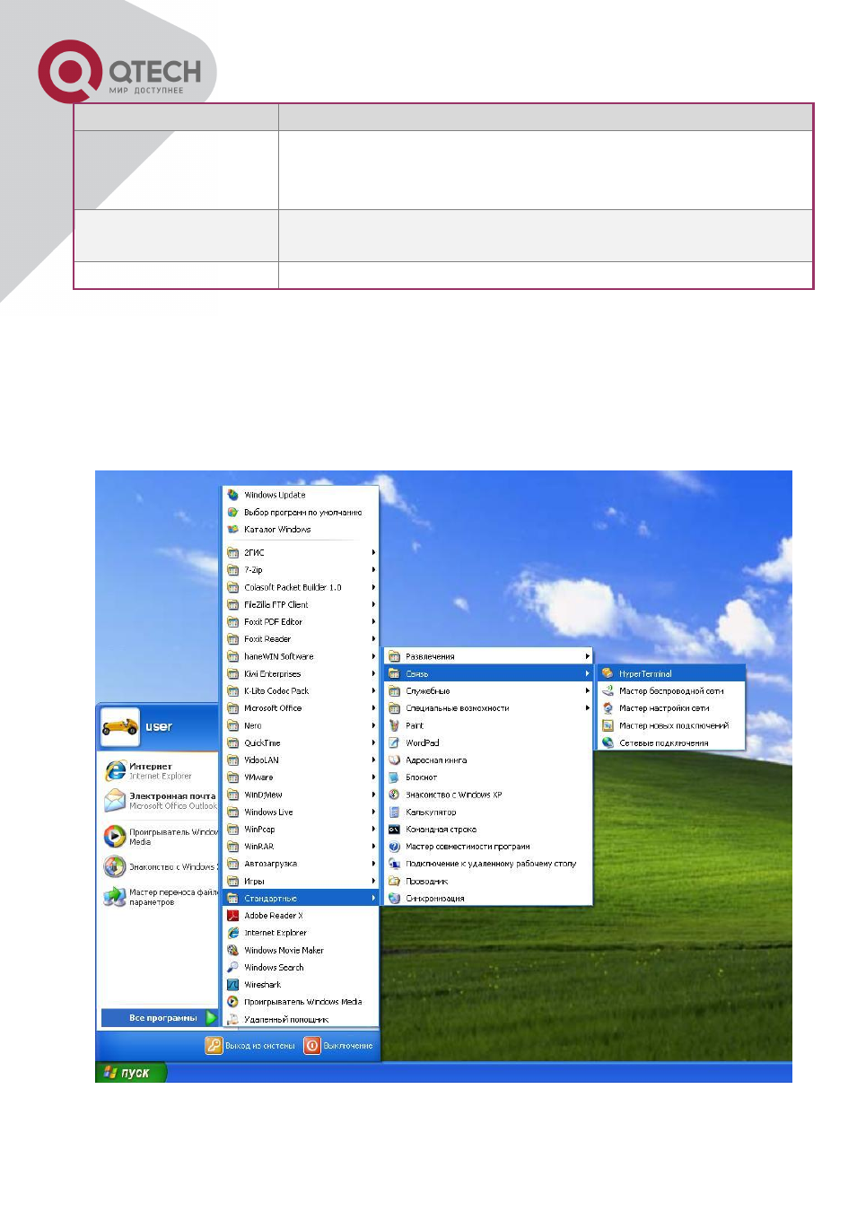Select the highlighted Стандартные menu item
857x1212 pixels.
click(301, 899)
